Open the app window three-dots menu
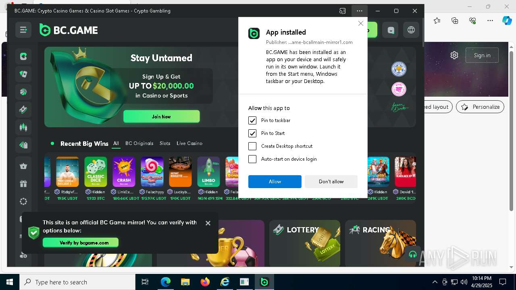This screenshot has height=290, width=516. pos(360,11)
